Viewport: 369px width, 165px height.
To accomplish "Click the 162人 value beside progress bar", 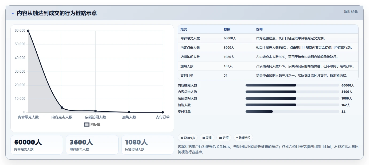I will coord(346,105).
